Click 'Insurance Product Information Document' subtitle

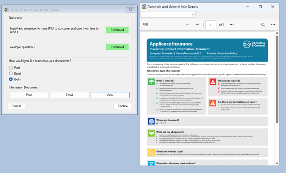[180, 49]
